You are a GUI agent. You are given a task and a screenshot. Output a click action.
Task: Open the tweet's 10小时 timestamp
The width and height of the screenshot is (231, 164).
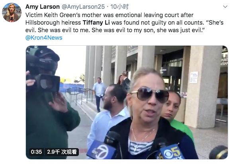click(x=119, y=7)
